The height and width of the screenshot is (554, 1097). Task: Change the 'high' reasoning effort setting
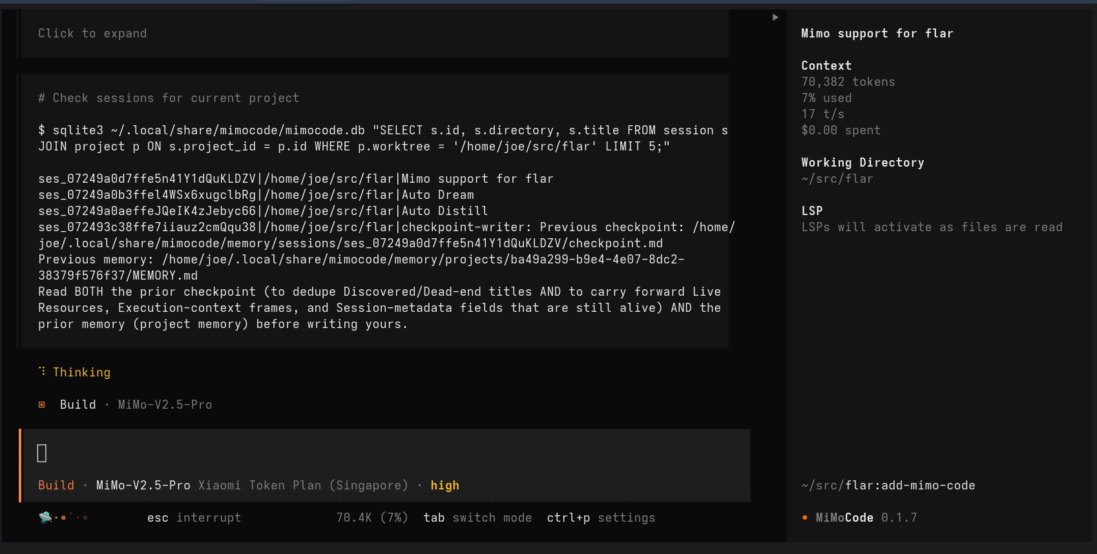[x=445, y=486]
